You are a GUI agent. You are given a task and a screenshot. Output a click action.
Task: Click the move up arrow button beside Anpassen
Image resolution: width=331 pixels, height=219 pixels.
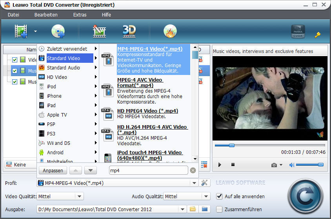[x=76, y=170]
